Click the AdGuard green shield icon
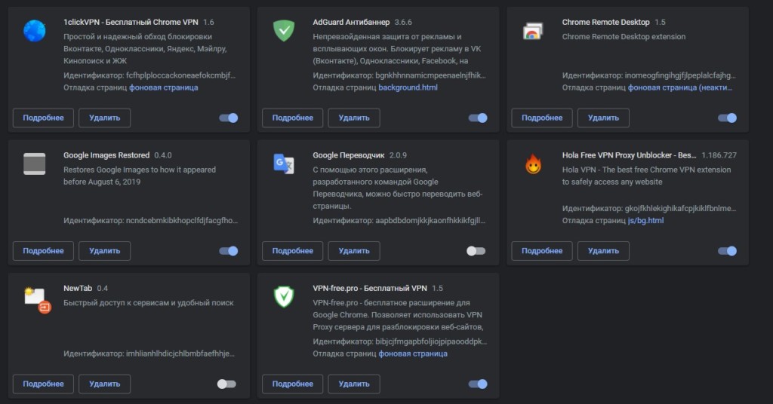Screen dimensions: 773x404 [x=284, y=30]
